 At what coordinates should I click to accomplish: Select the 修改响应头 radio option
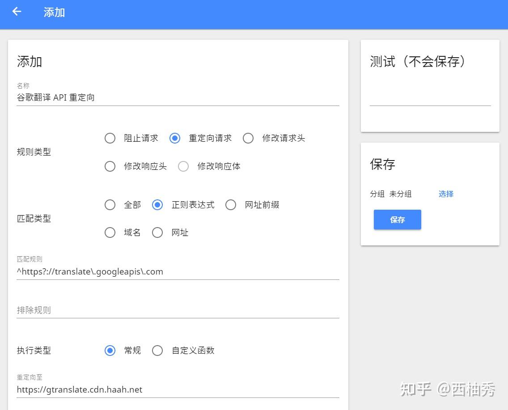click(110, 166)
